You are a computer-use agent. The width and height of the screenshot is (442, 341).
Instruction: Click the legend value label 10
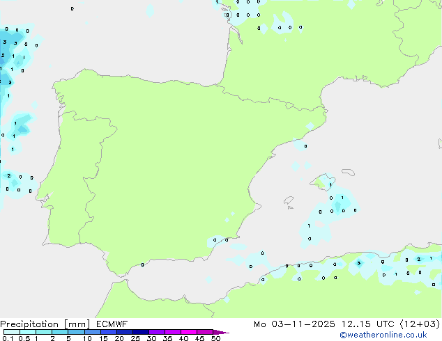tap(86, 338)
